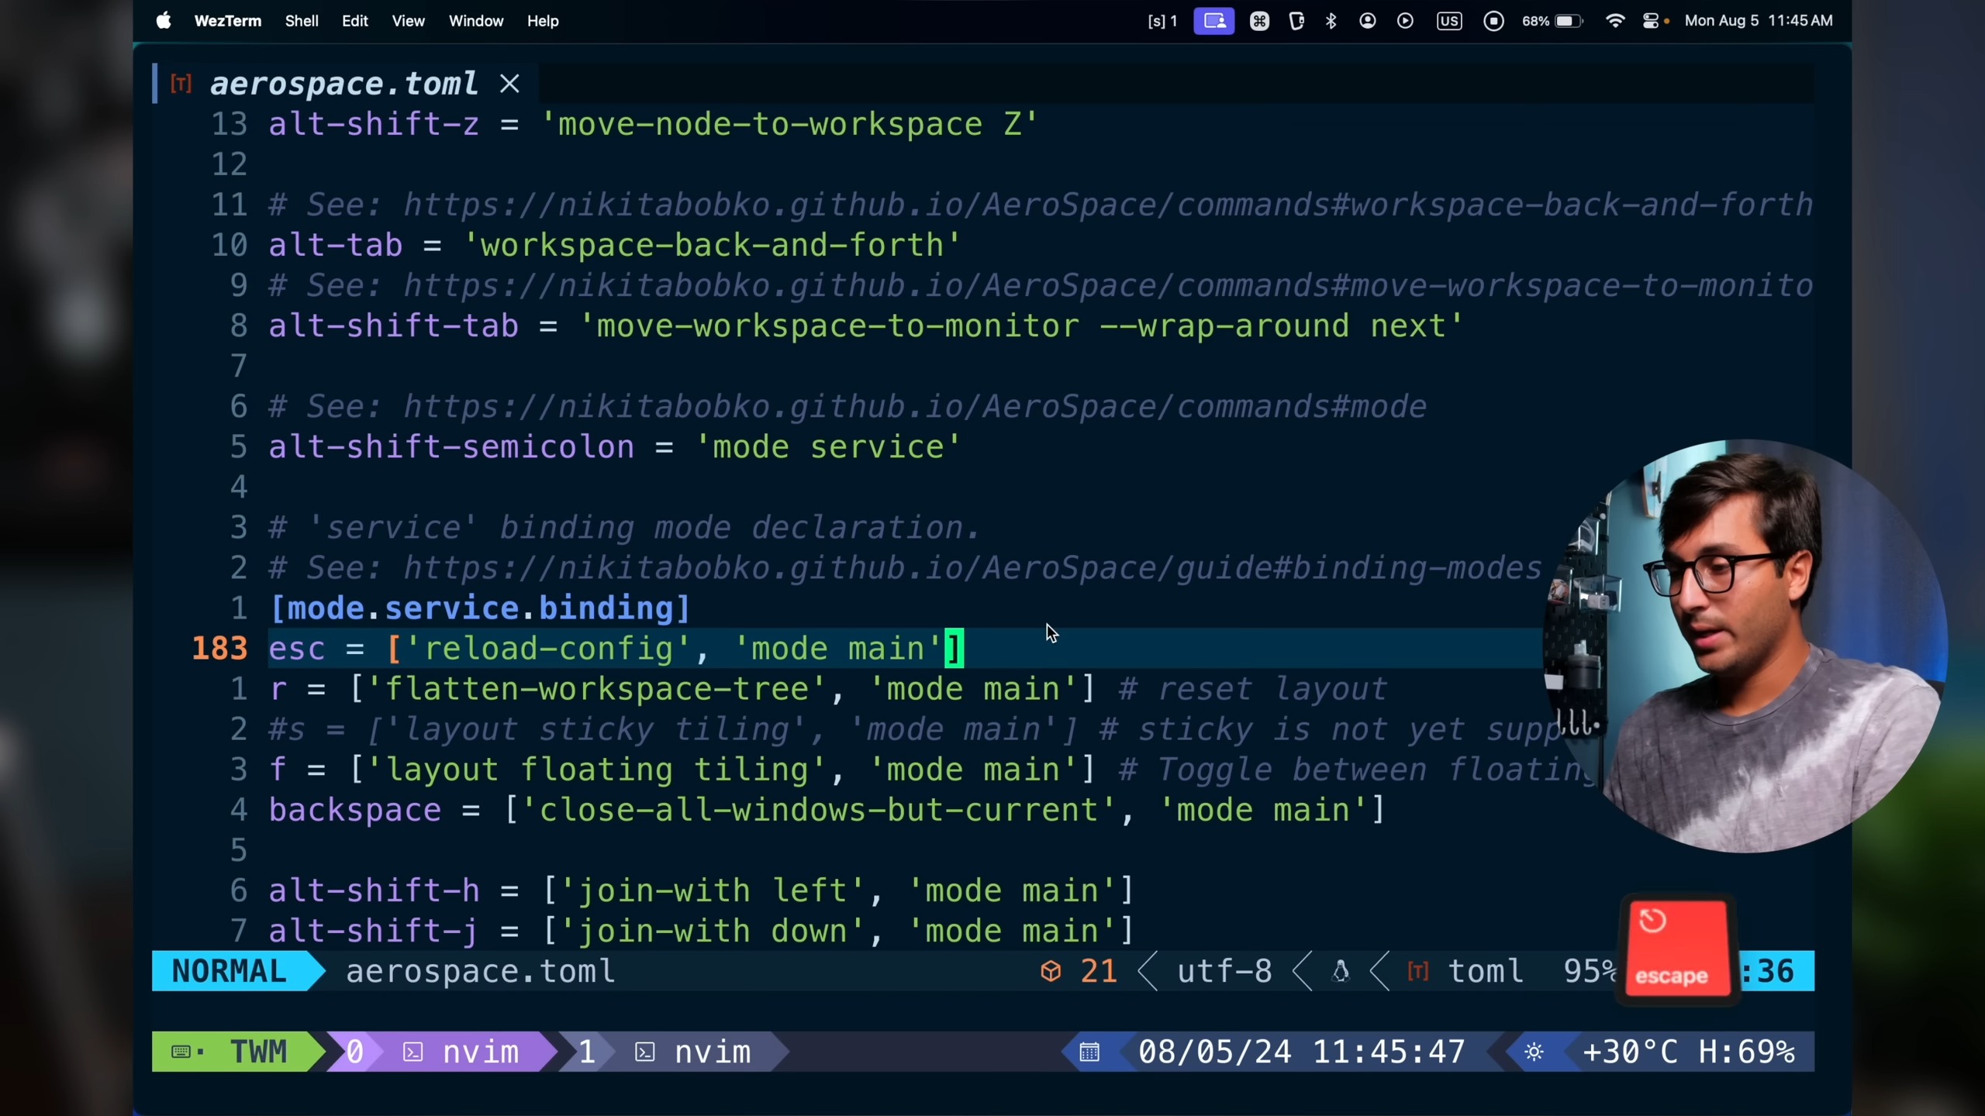Open the Bluetooth status icon

(x=1331, y=21)
